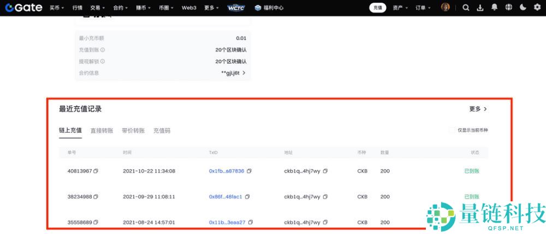
Task: Expand the 合约 dropdown menu
Action: click(121, 8)
